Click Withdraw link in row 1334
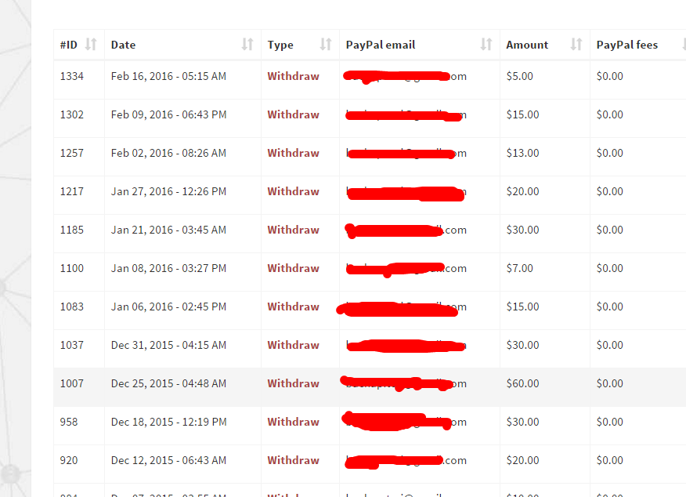This screenshot has width=686, height=497. pos(293,76)
